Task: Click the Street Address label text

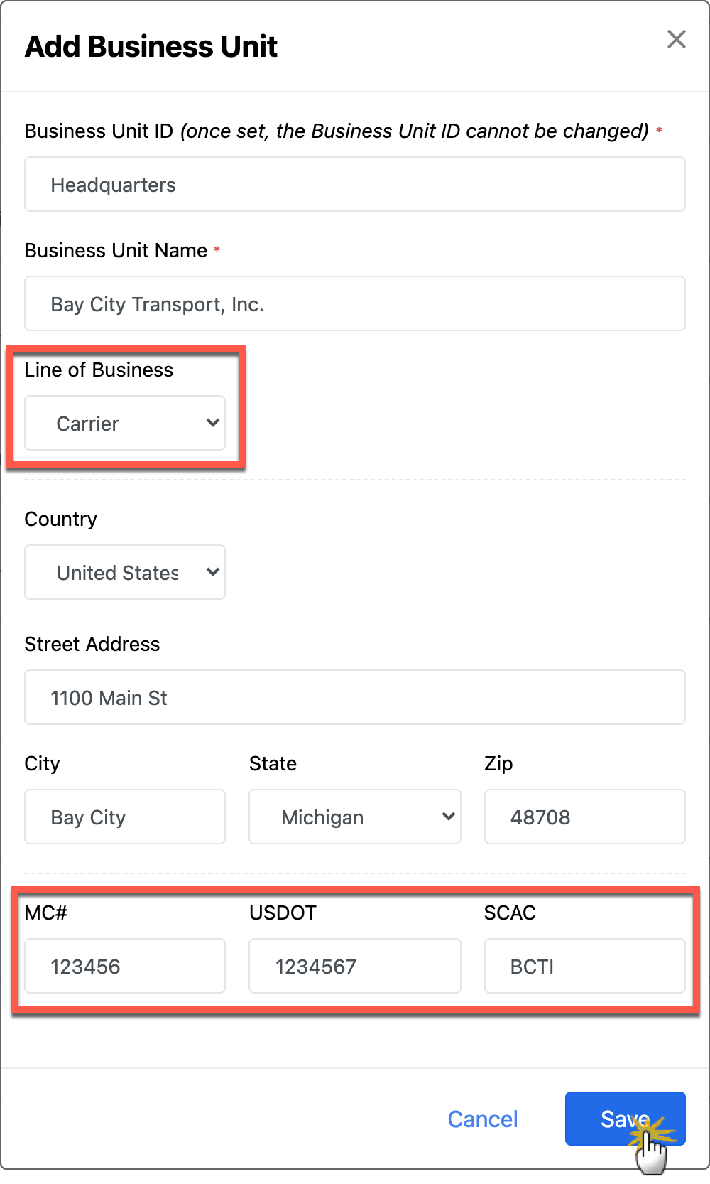Action: 92,645
